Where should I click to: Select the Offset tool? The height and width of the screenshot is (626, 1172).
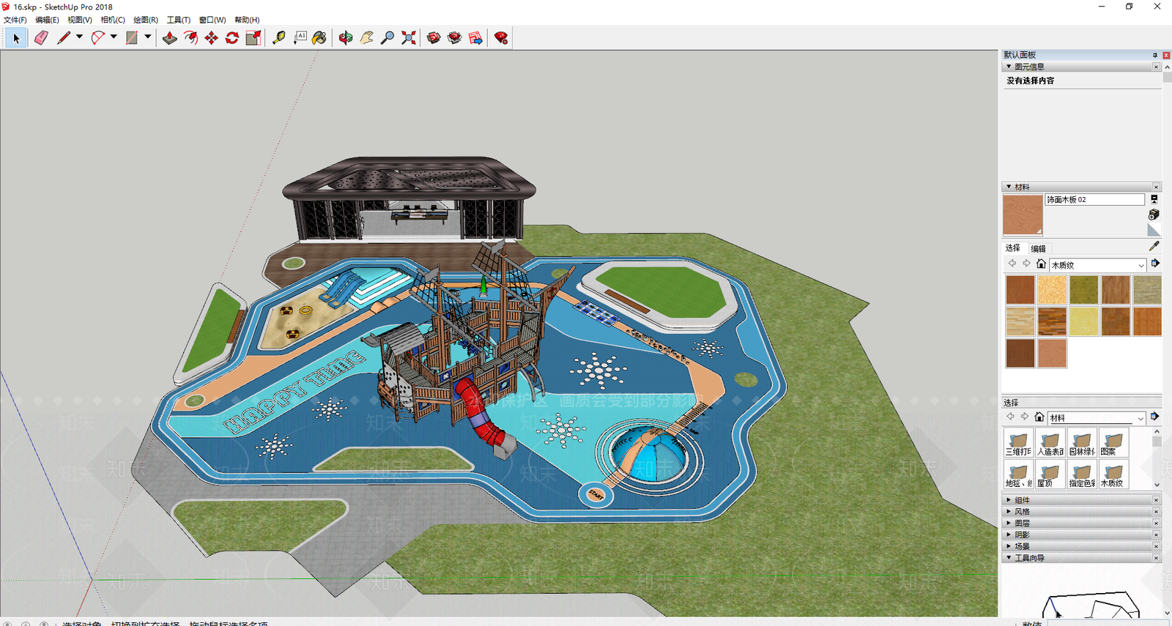(190, 38)
